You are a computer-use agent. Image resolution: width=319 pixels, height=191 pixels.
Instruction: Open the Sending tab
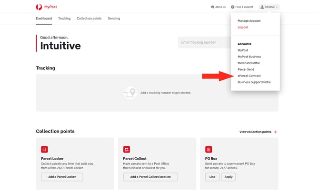tap(114, 19)
